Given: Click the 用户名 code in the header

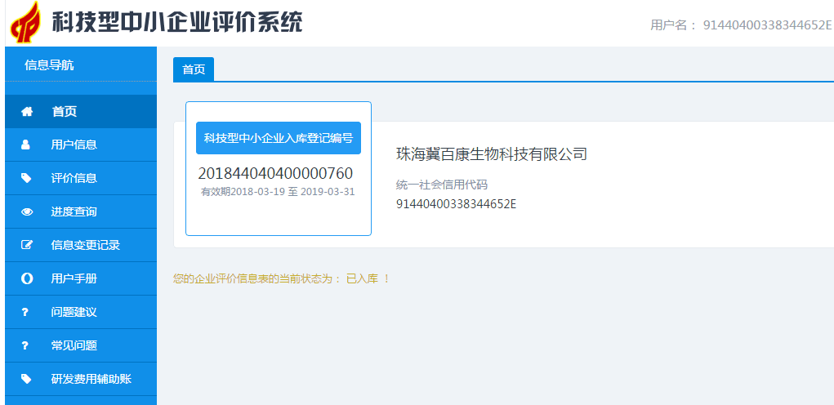Looking at the screenshot, I should click(x=768, y=25).
